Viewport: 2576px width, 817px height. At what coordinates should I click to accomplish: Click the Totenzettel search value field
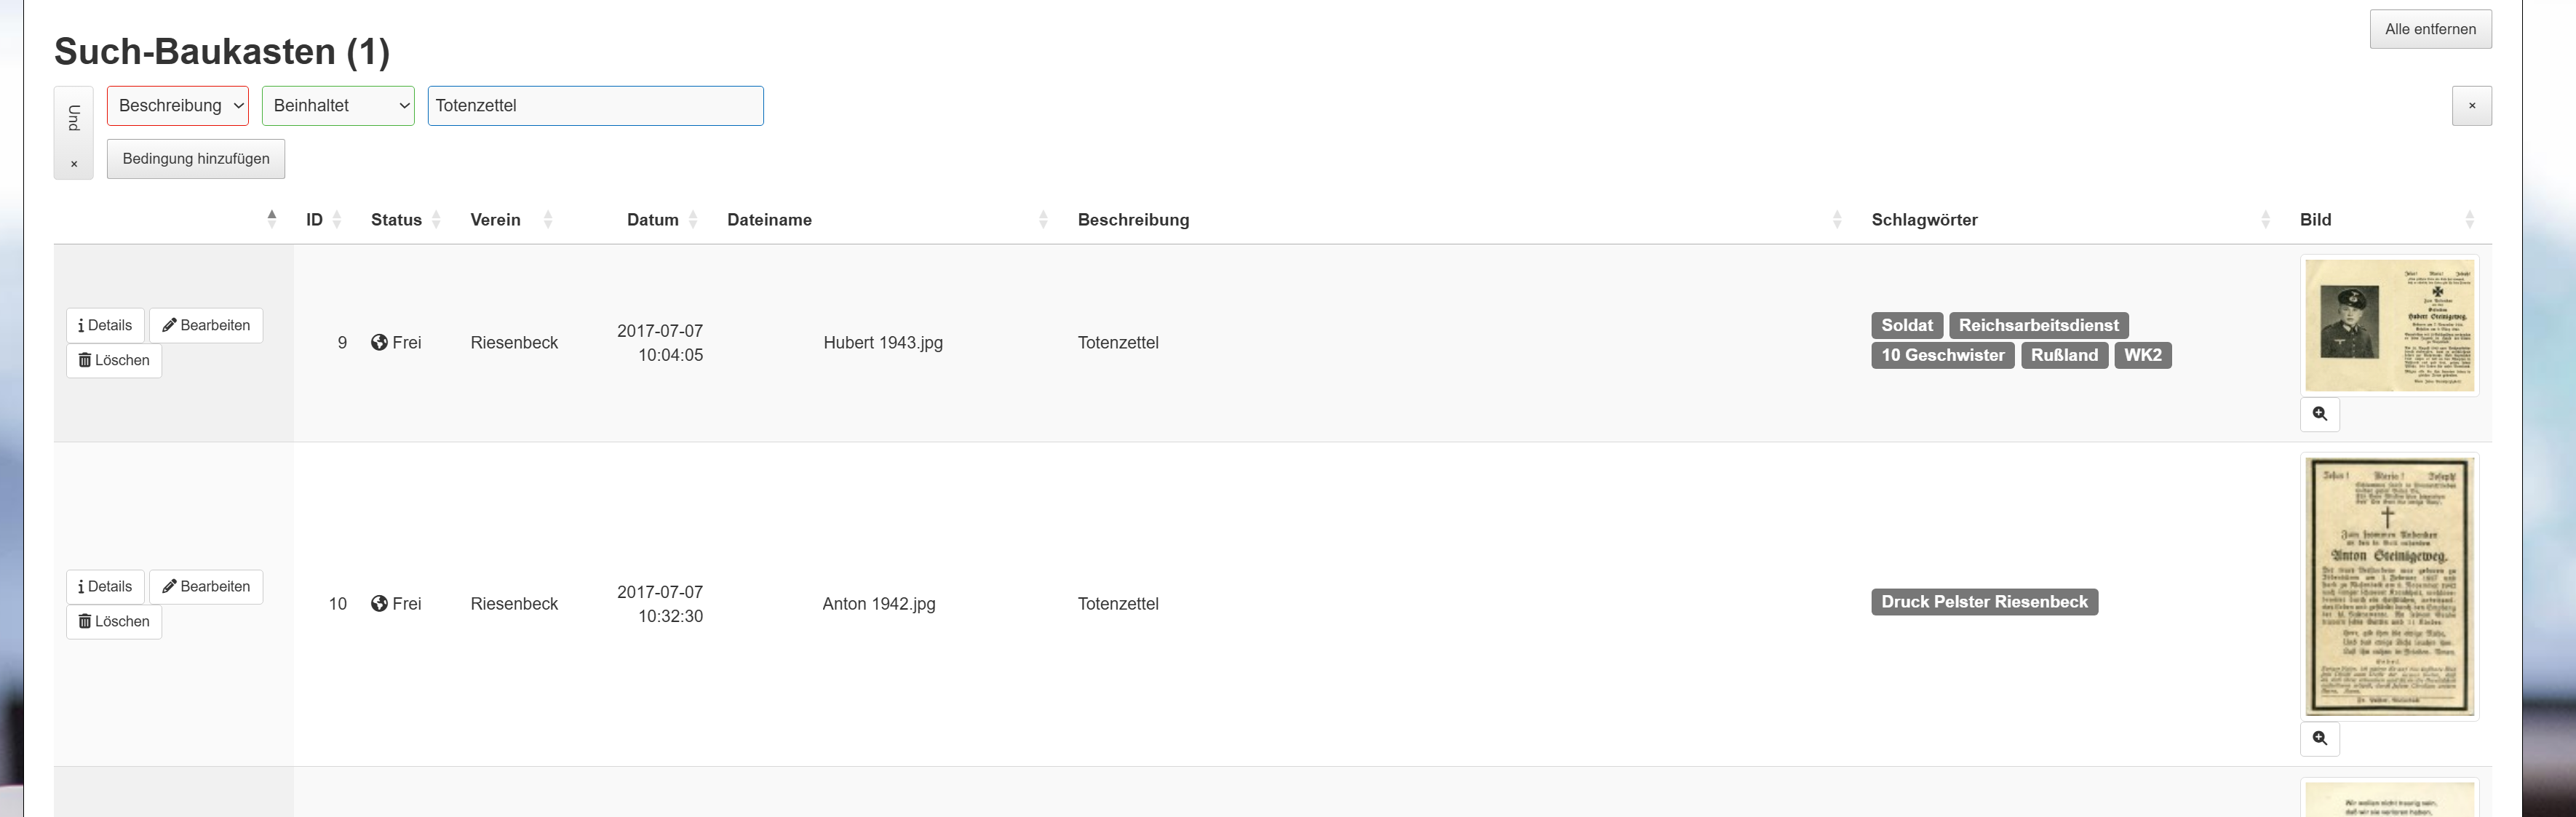point(595,106)
